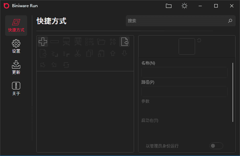Close the Biniware Run window
240x156 pixels.
[232, 6]
